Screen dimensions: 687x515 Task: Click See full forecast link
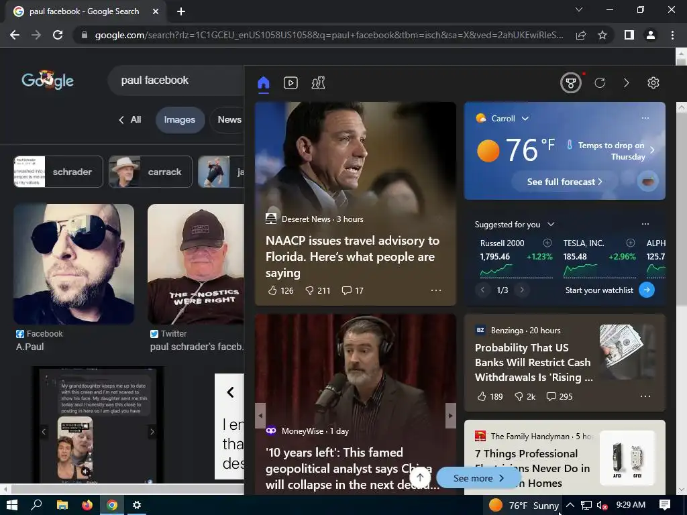click(564, 182)
